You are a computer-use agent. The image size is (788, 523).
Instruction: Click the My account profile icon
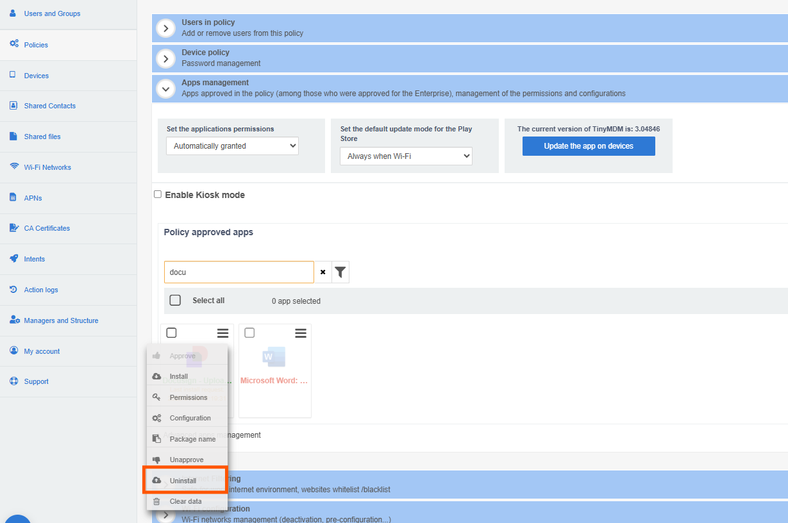click(13, 351)
